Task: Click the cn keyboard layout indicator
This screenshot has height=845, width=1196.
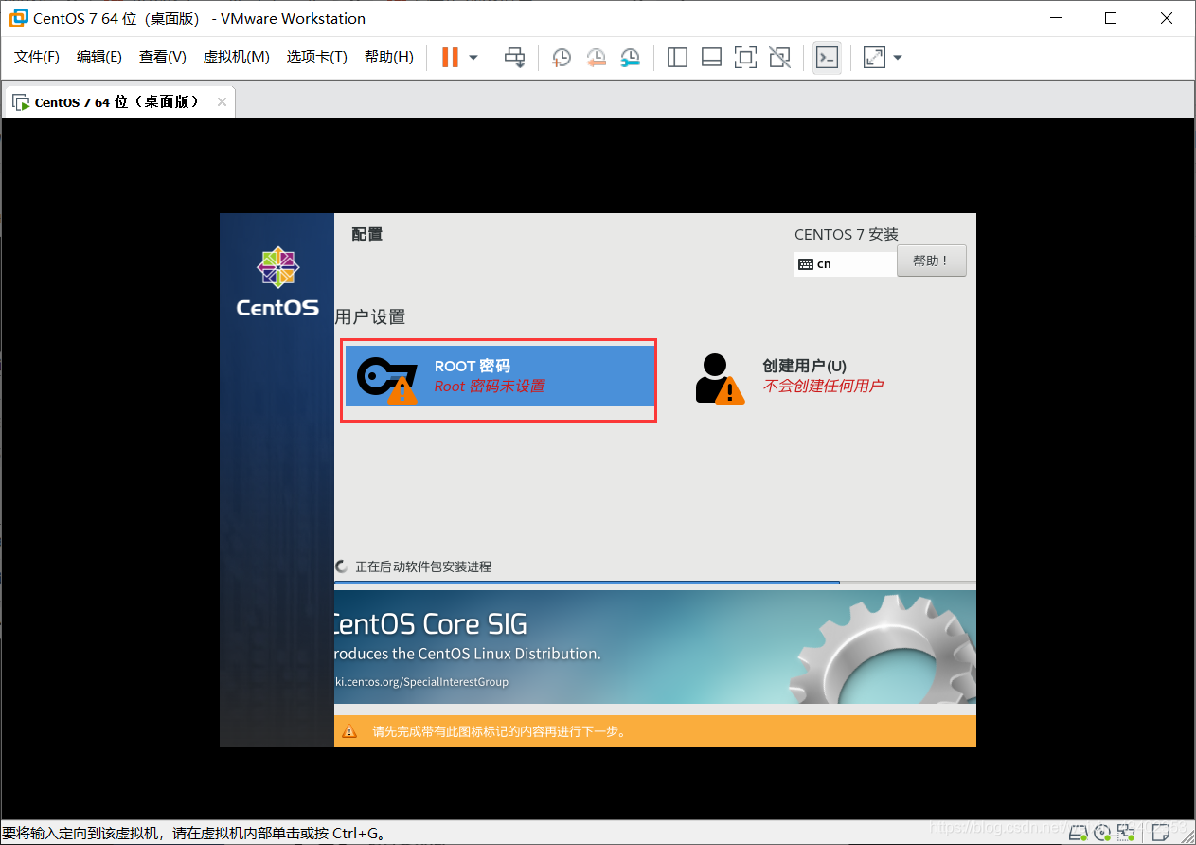Action: coord(845,264)
